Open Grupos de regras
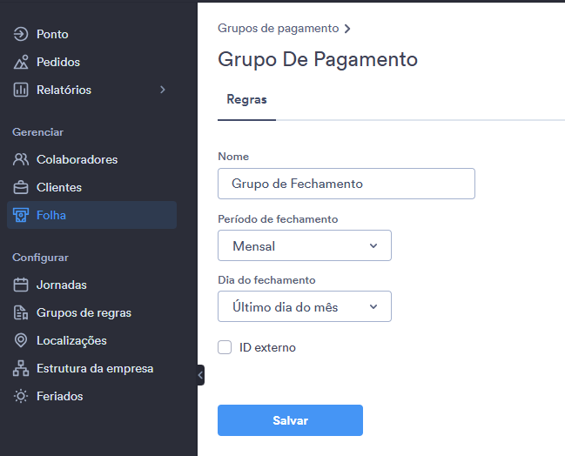This screenshot has height=456, width=565. click(92, 312)
